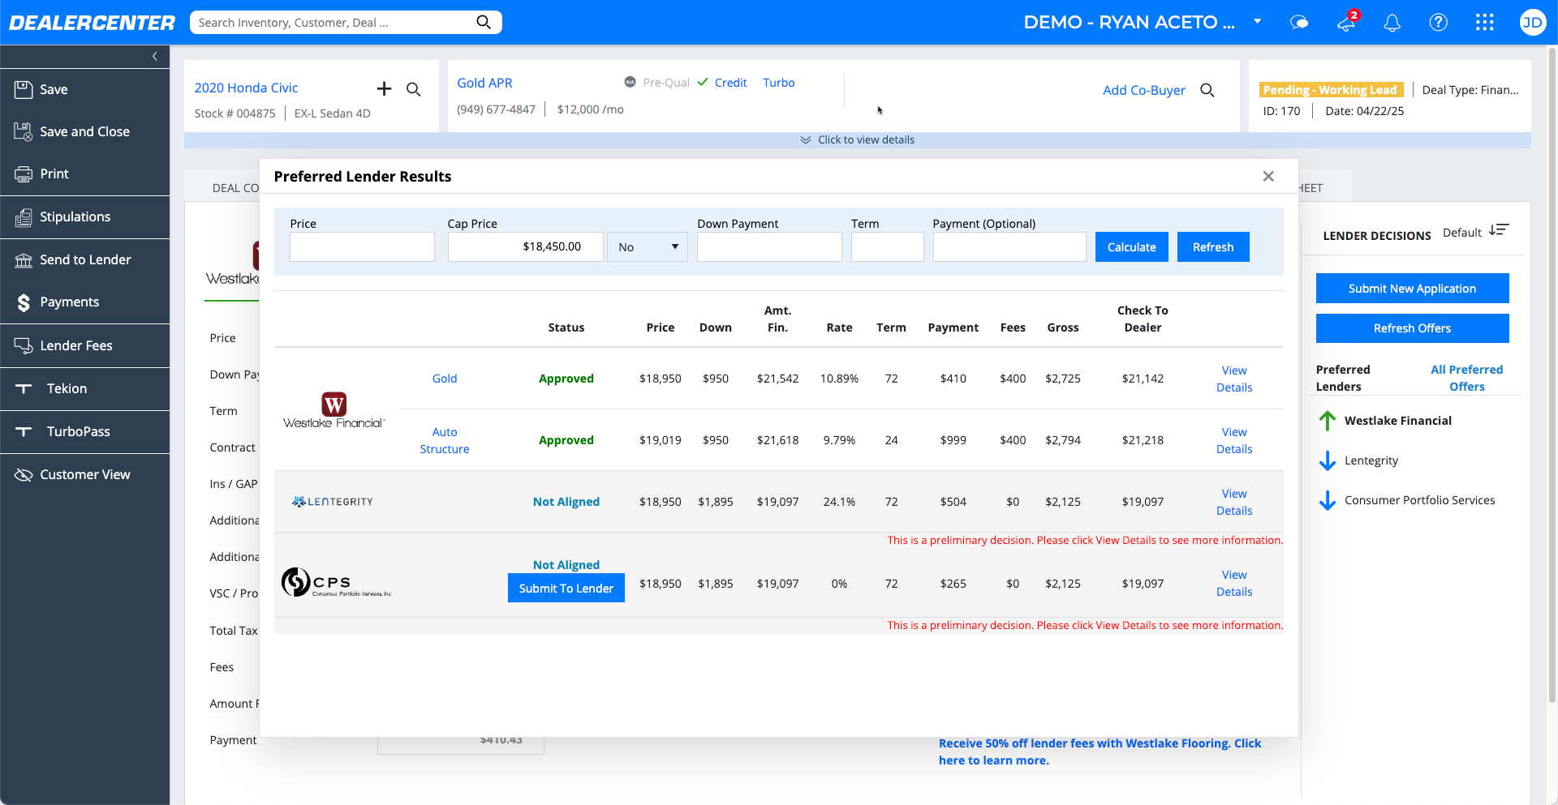Open the Auto Structure program link
Image resolution: width=1558 pixels, height=805 pixels.
pyautogui.click(x=445, y=440)
